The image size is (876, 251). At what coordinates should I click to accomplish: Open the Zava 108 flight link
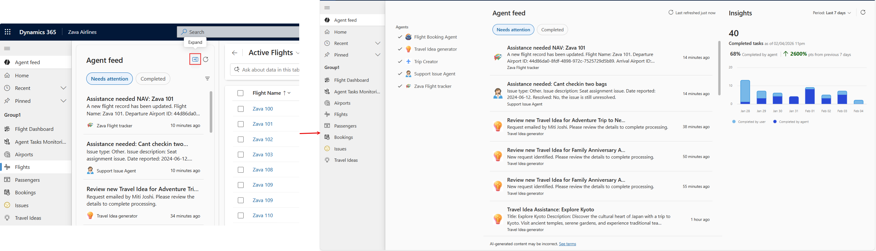pos(263,169)
